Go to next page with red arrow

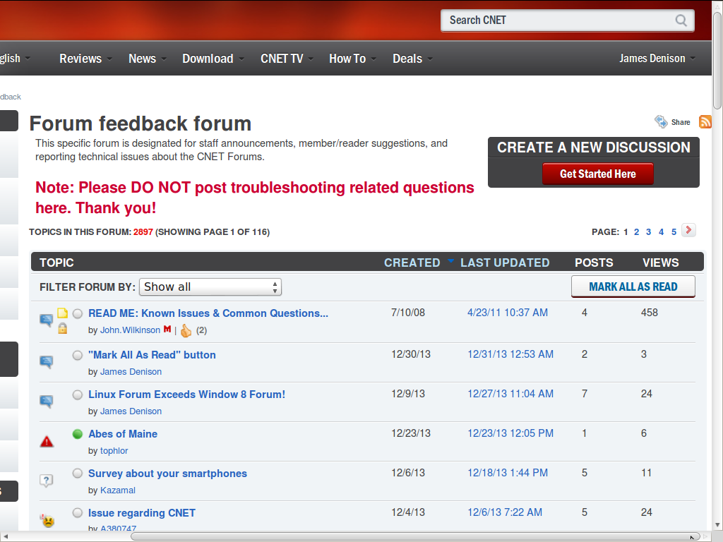click(x=688, y=230)
